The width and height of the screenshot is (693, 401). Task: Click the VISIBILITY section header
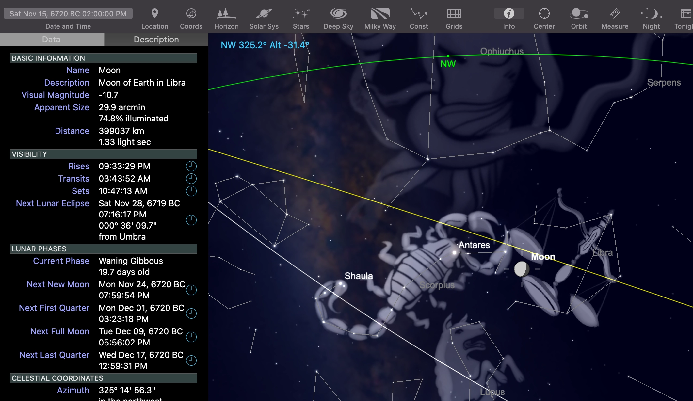104,154
